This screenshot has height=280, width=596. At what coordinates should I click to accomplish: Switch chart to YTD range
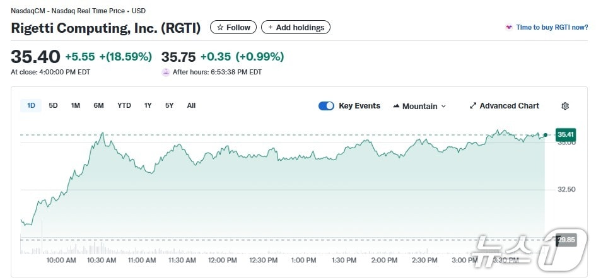tap(124, 105)
